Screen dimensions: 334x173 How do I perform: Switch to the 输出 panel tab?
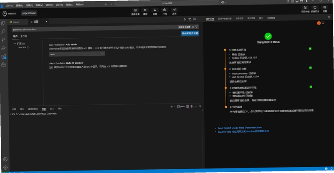[x=22, y=109]
